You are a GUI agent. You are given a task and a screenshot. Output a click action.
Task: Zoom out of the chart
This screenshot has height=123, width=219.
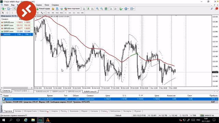102,9
